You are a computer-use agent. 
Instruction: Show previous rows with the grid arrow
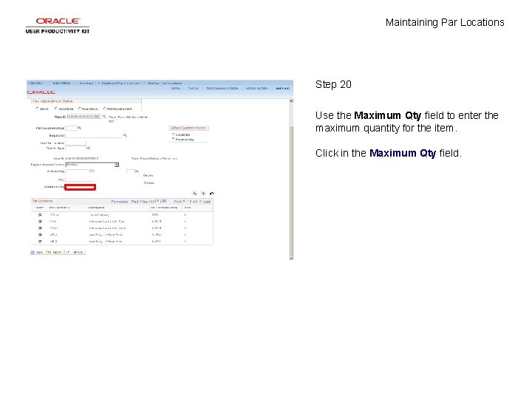pos(184,201)
